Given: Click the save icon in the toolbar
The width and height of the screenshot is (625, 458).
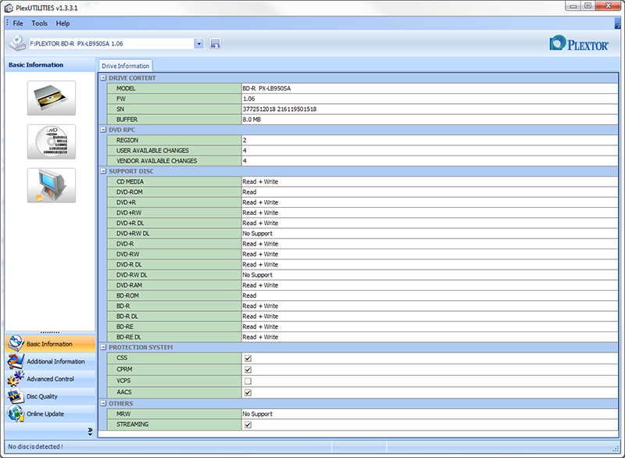Looking at the screenshot, I should coord(215,44).
